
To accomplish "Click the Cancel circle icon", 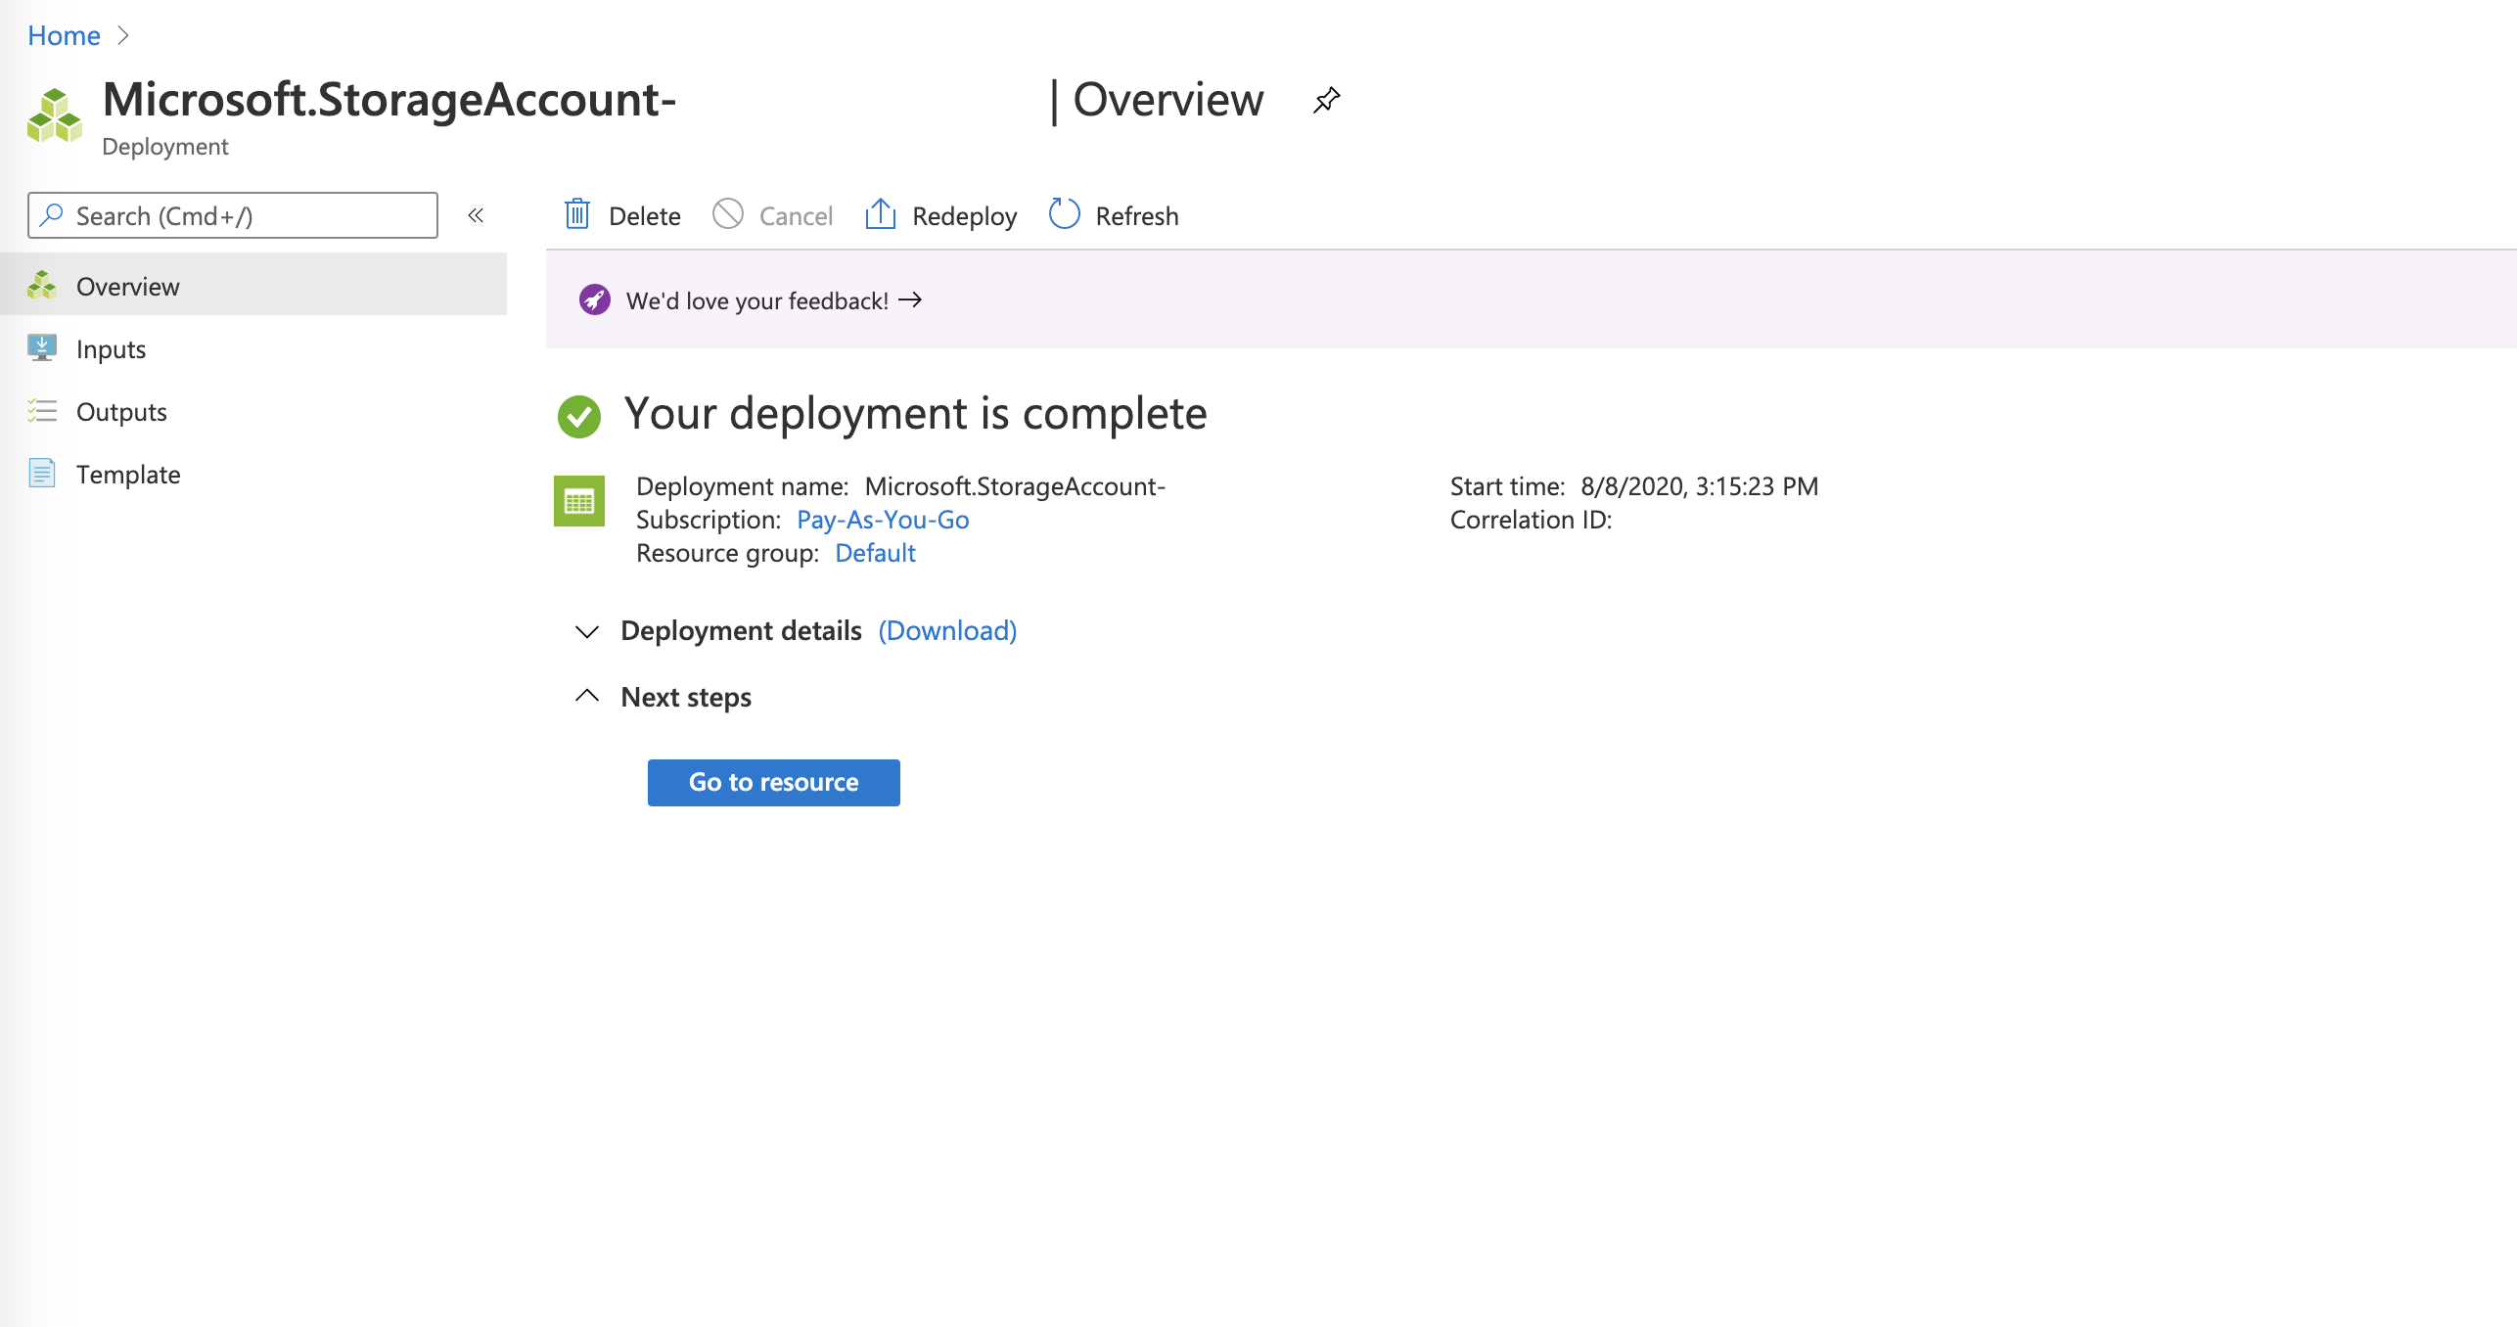I will click(x=728, y=214).
